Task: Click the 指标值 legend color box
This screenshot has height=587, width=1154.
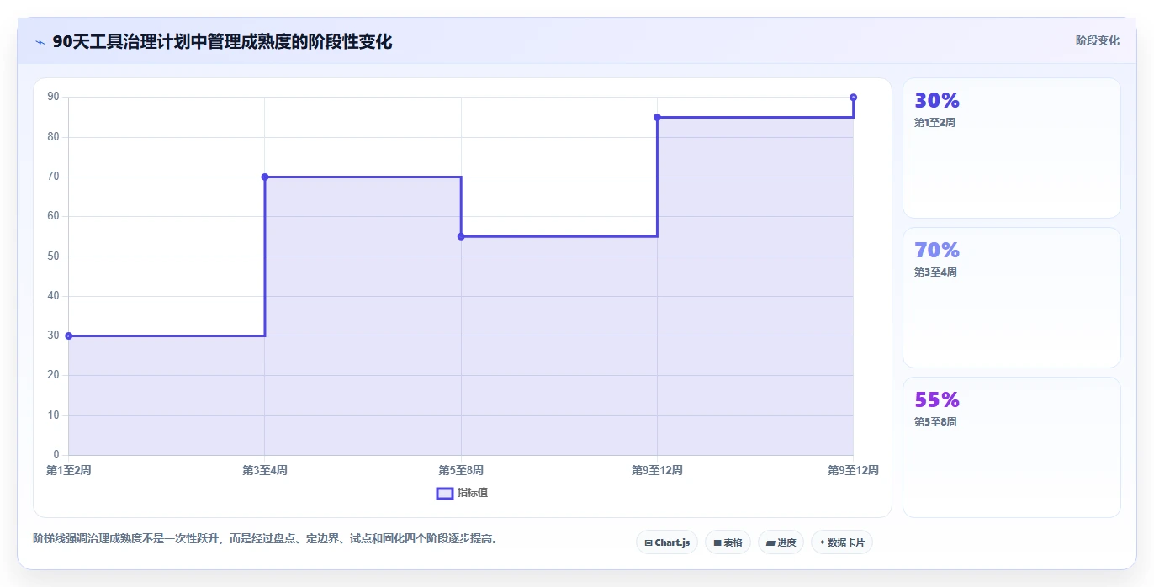Action: [445, 493]
